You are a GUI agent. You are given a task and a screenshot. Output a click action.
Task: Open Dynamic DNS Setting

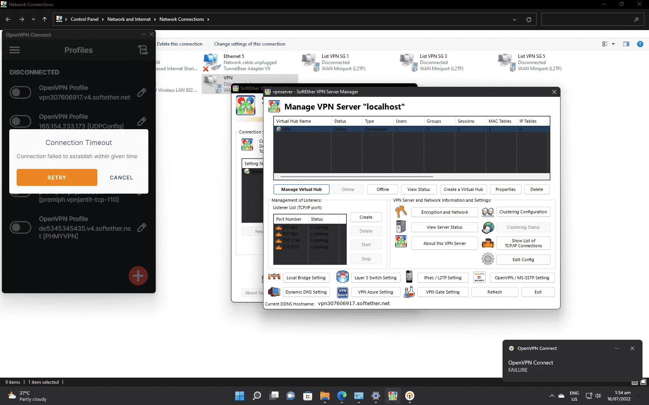[306, 292]
